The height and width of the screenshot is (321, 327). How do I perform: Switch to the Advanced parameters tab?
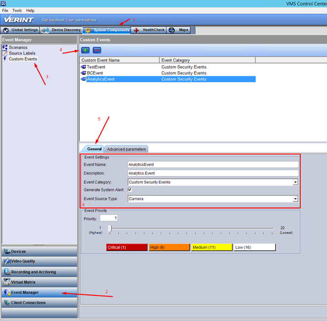126,149
